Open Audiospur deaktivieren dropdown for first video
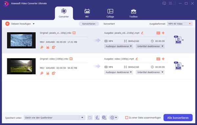The image size is (197, 125). coord(119,46)
